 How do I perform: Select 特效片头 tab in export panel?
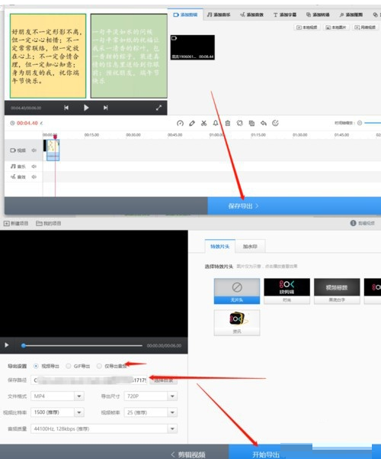click(x=220, y=247)
